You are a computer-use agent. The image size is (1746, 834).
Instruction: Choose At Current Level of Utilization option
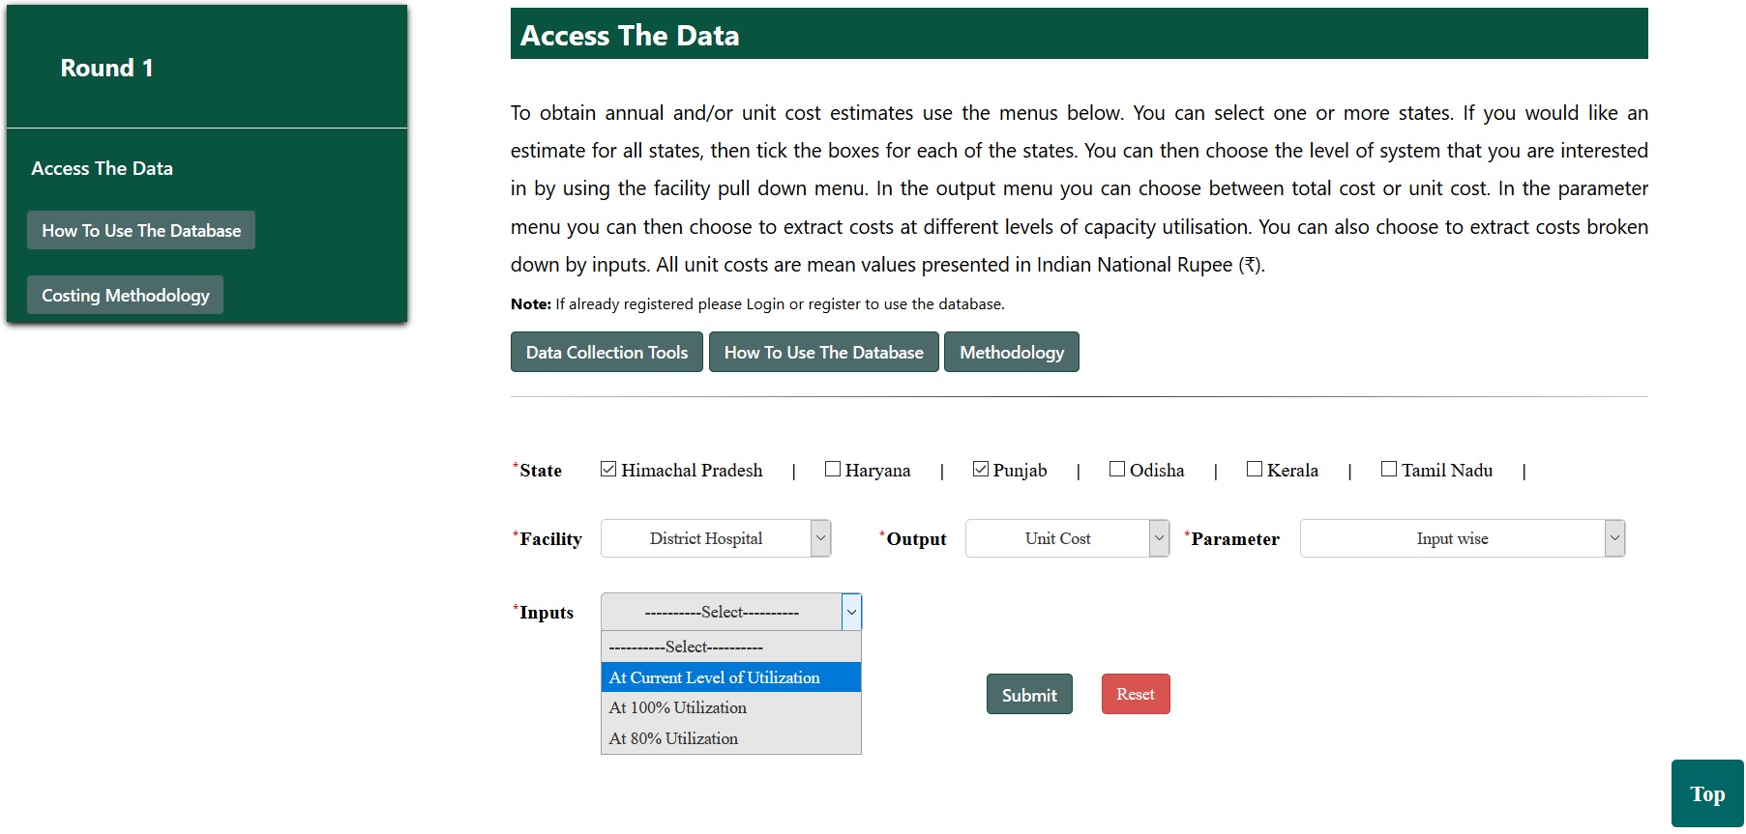click(x=730, y=677)
